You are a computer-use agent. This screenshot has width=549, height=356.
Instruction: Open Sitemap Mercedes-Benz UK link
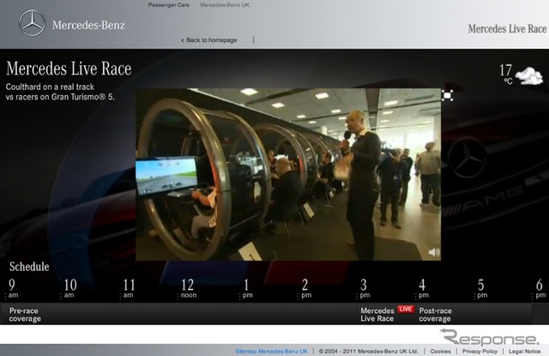point(272,351)
